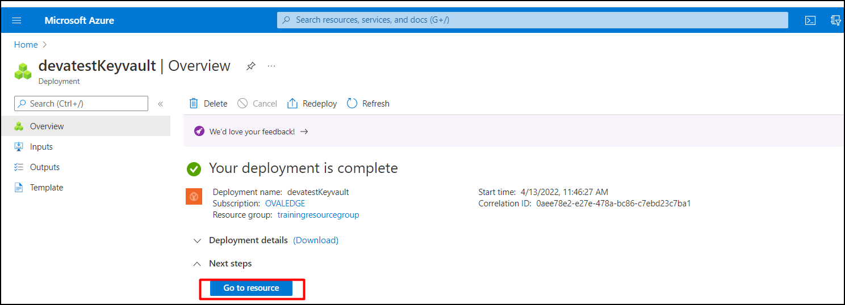Click the Template sidebar icon
The height and width of the screenshot is (305, 845).
tap(19, 188)
